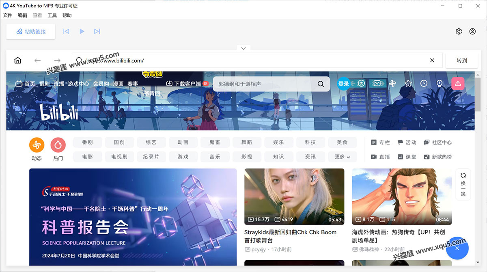The image size is (487, 272).
Task: Open 专栏 link with icon
Action: point(380,142)
